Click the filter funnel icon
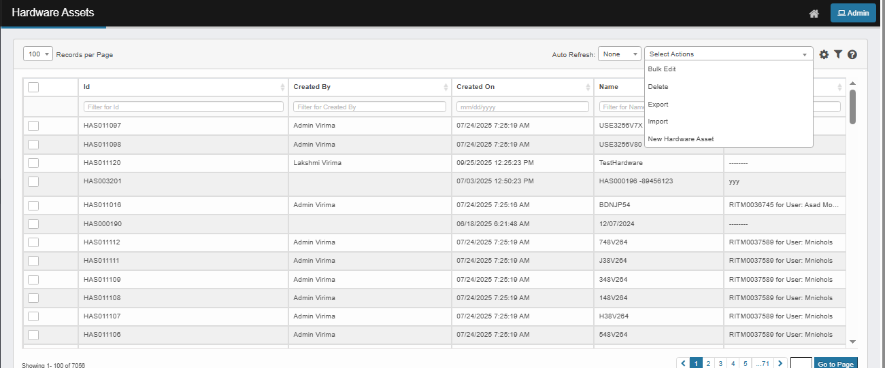The width and height of the screenshot is (885, 368). (838, 54)
